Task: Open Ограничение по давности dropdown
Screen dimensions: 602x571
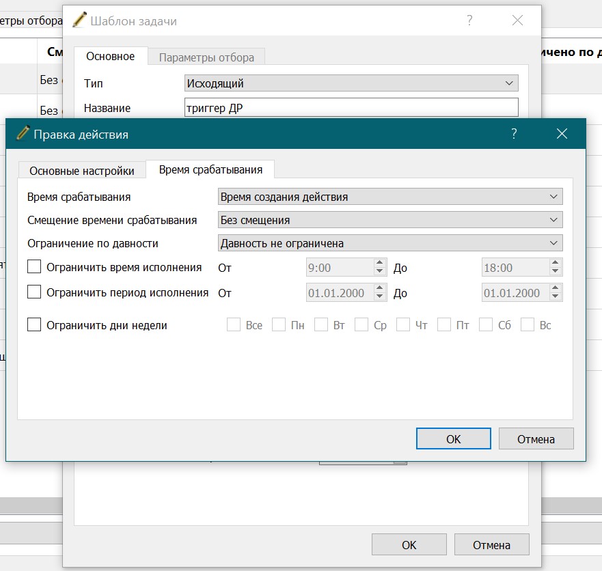Action: pos(390,243)
